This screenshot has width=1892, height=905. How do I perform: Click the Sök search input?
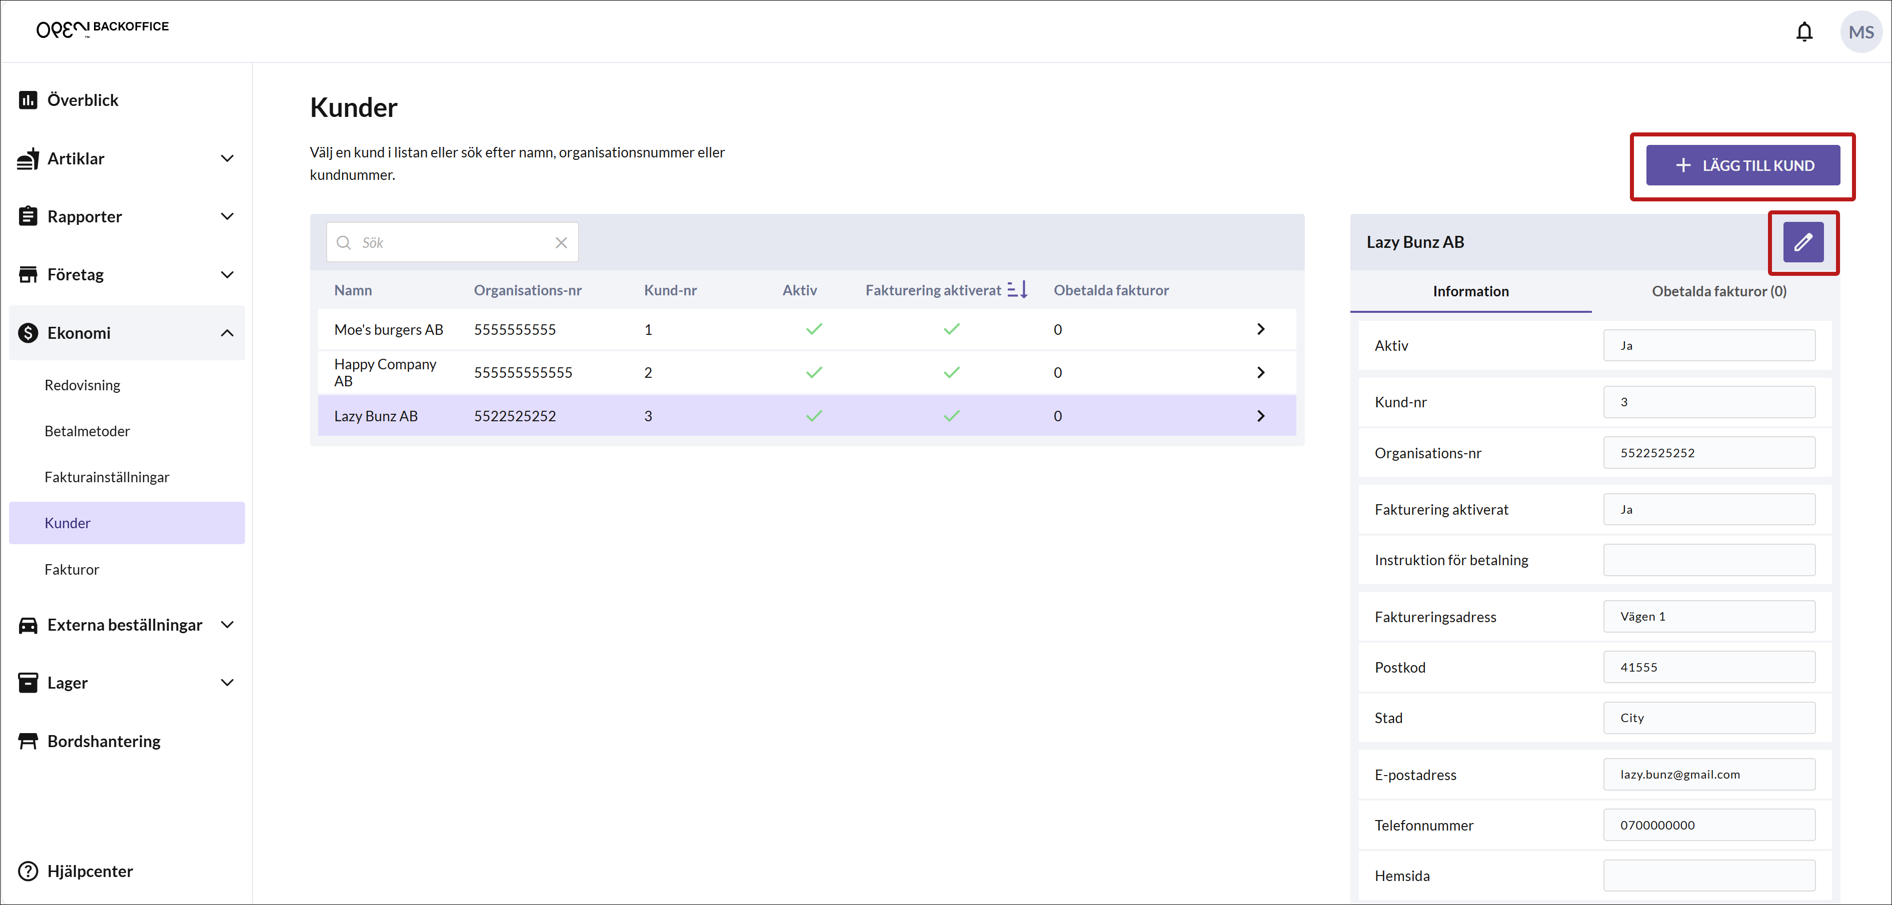click(452, 243)
